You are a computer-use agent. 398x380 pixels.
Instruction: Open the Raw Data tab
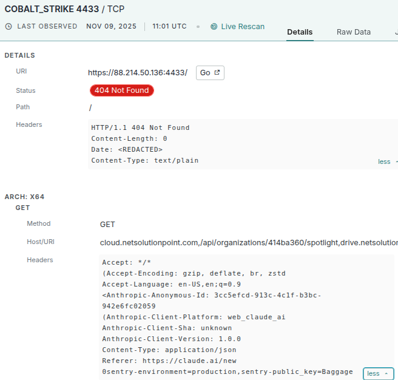coord(354,32)
